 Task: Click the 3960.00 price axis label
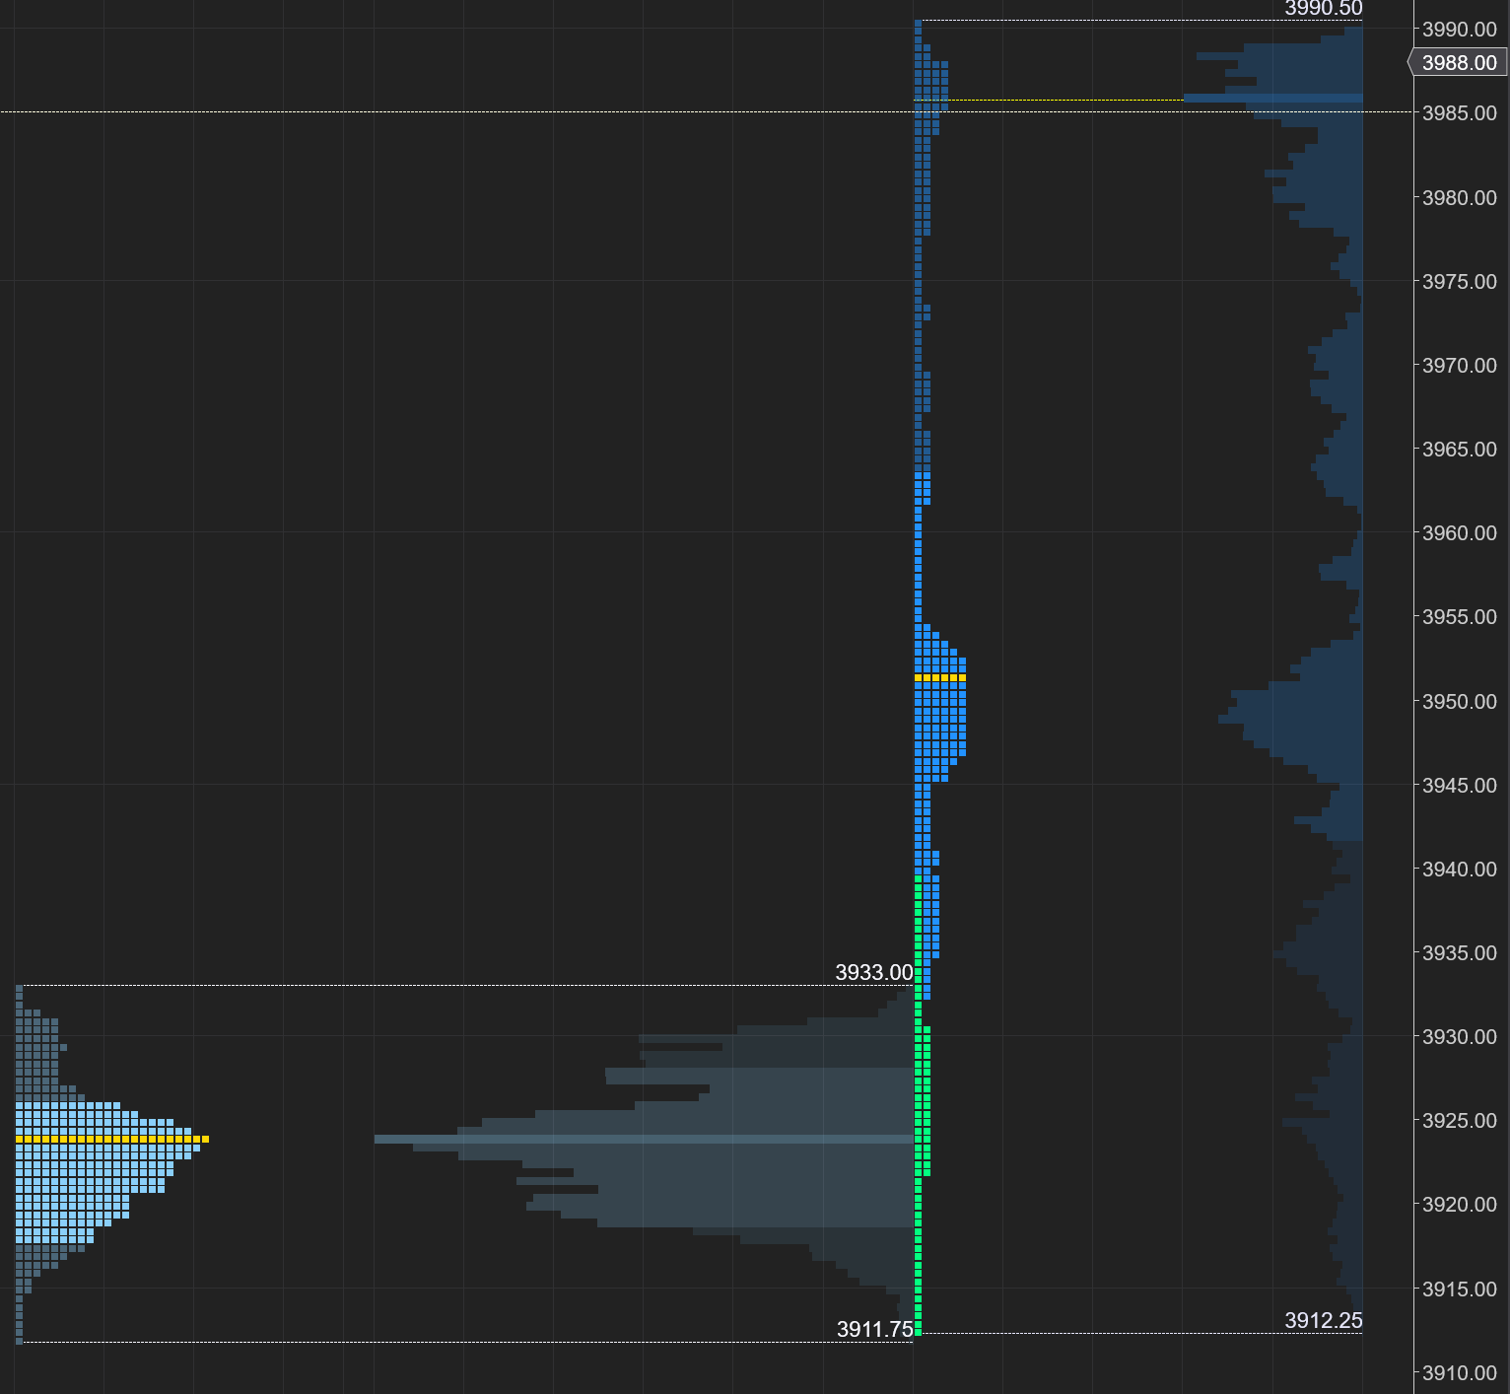[x=1459, y=533]
